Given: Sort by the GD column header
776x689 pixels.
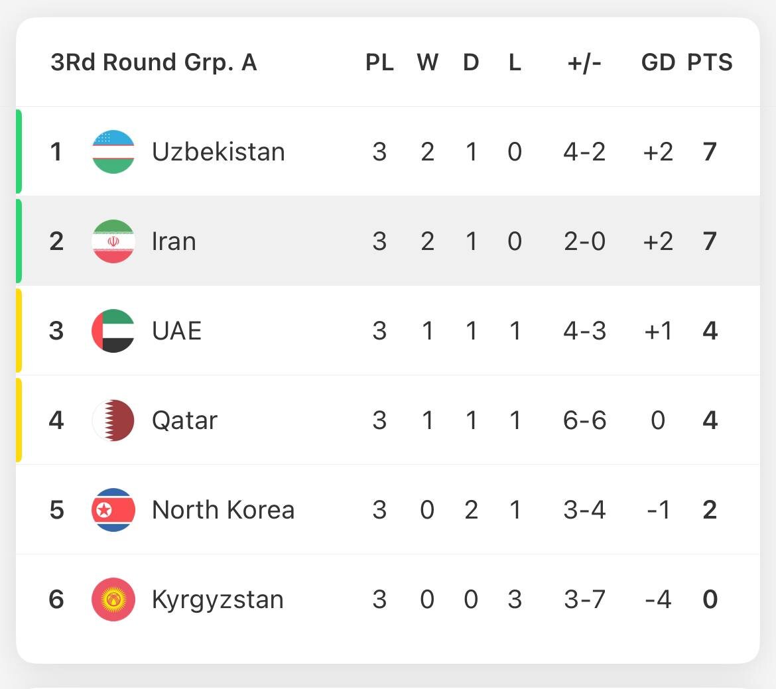Looking at the screenshot, I should click(658, 62).
